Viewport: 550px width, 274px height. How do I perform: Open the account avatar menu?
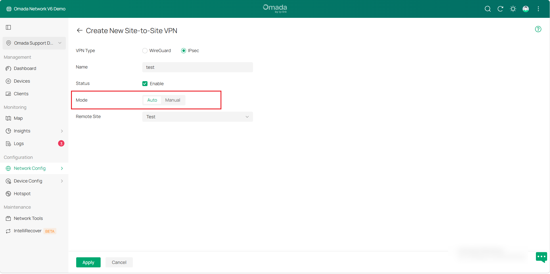526,9
